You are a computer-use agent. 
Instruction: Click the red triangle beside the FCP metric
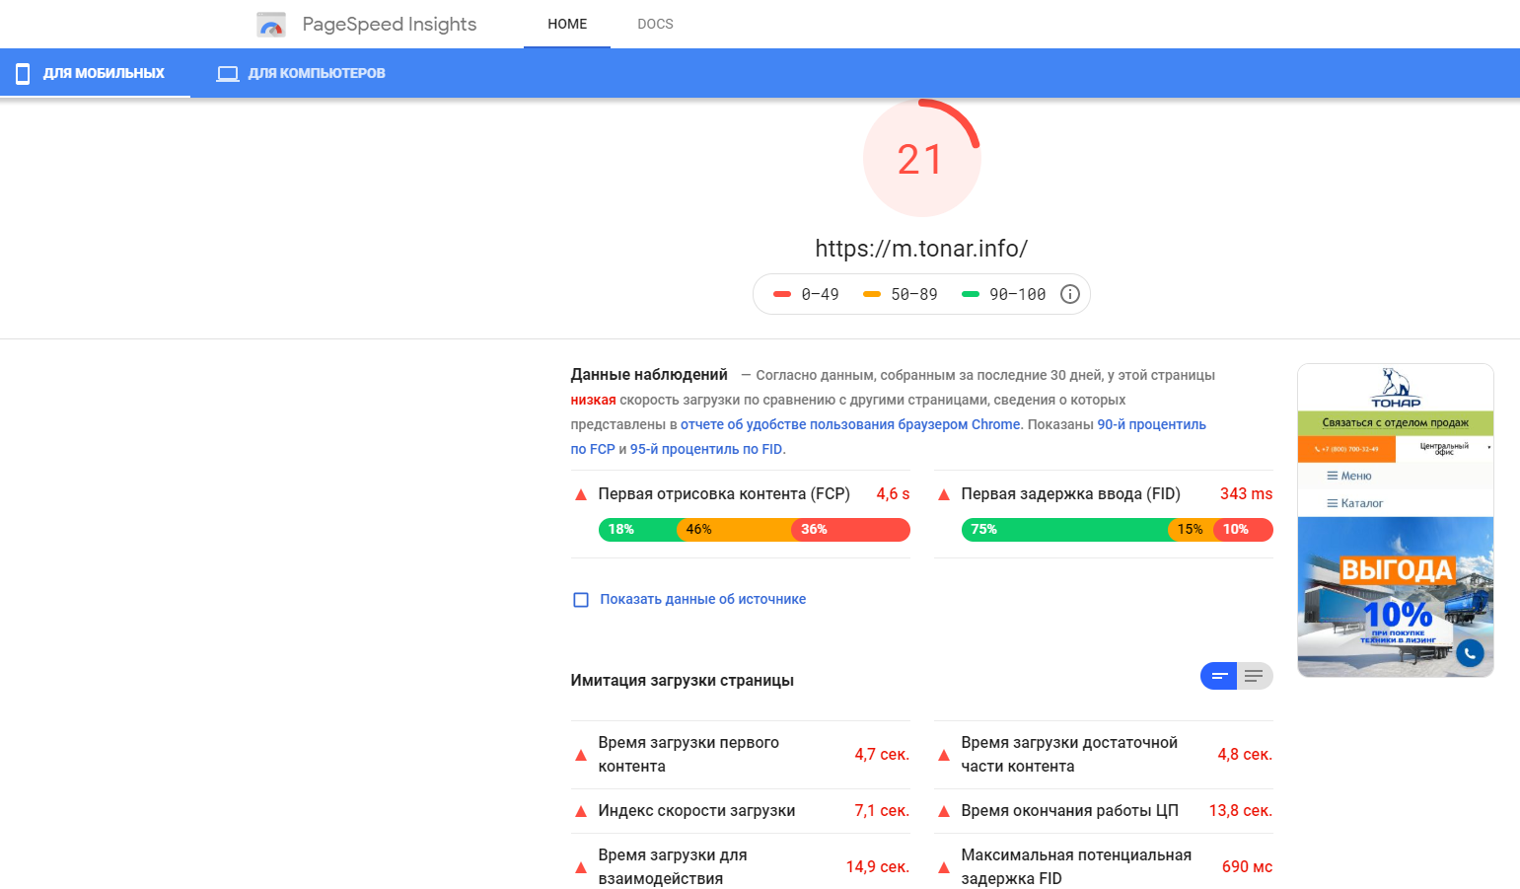(x=581, y=494)
